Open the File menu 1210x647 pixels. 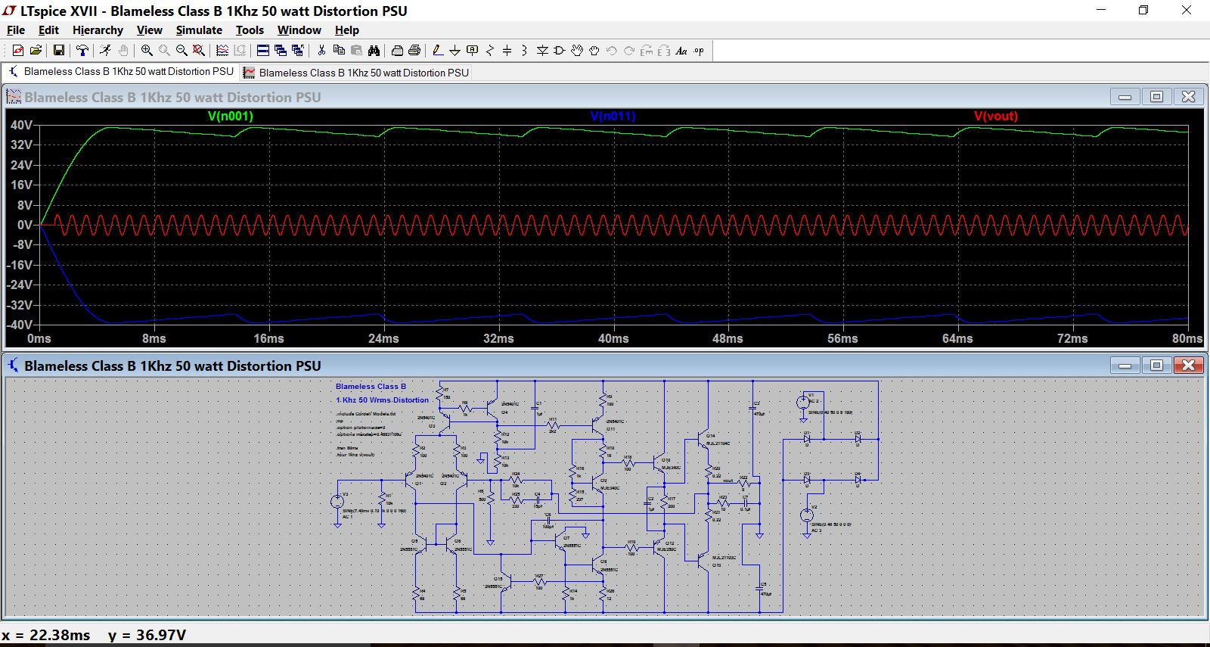pos(16,30)
